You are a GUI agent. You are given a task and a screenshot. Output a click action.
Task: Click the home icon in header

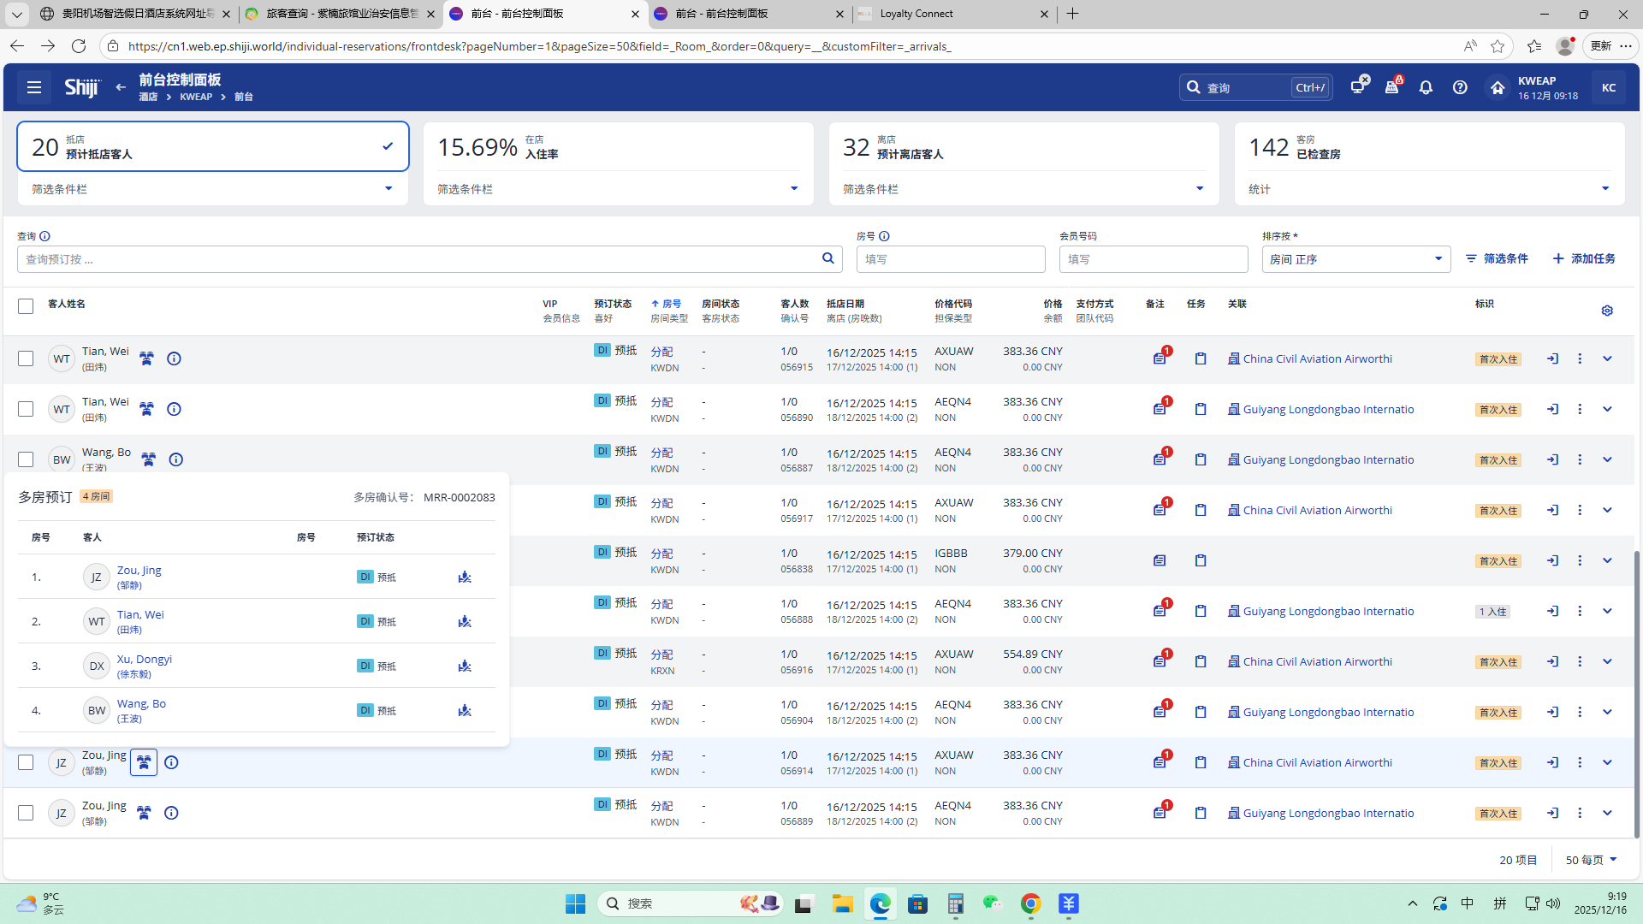click(1497, 87)
